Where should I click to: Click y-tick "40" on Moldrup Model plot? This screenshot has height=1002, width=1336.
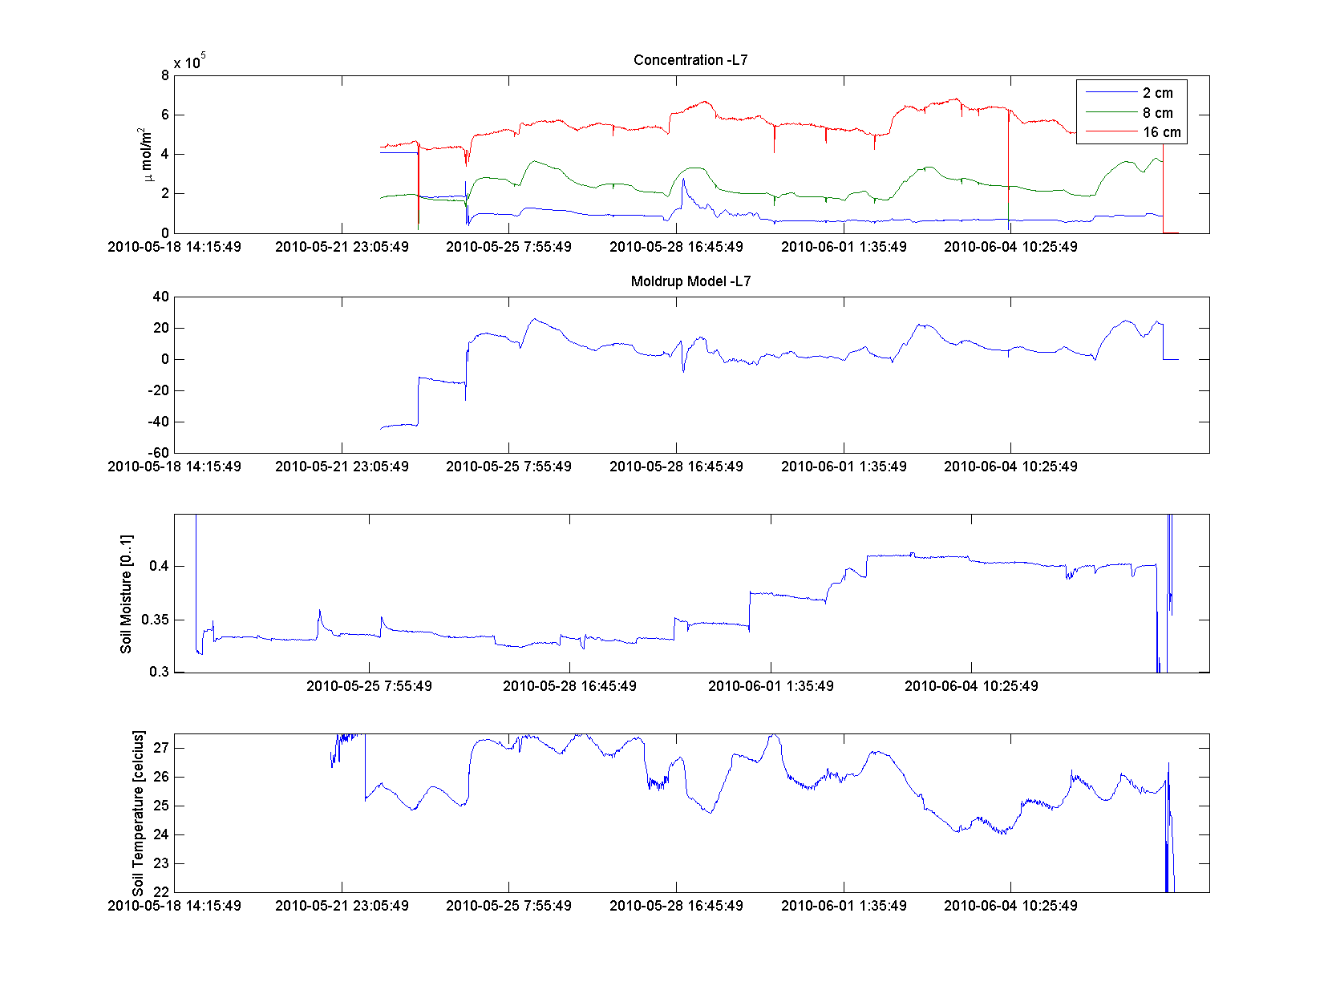[161, 297]
